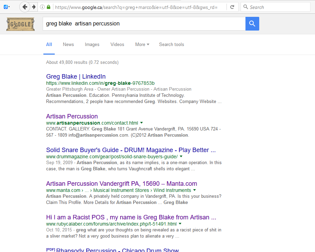
Task: Click 'Musical Instrument Stores' breadcrumb text
Action: tap(121, 190)
